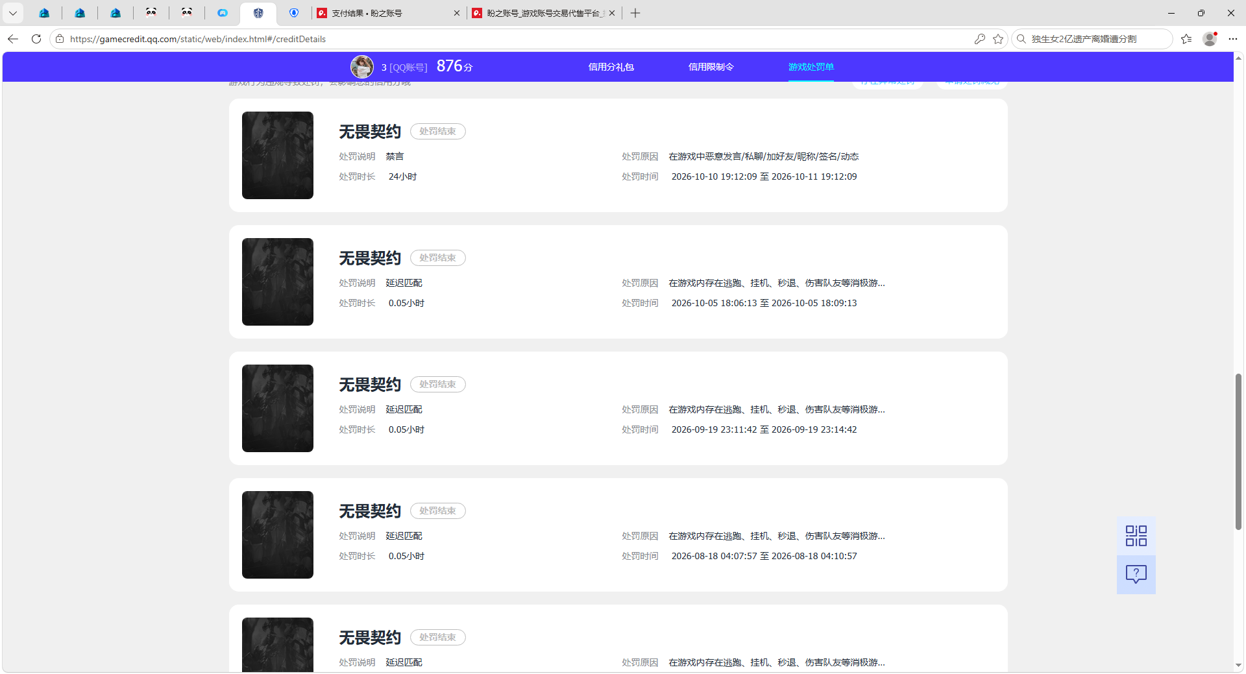1246x674 pixels.
Task: Click the 处罚结束 badge on the 禁言 card
Action: (x=438, y=131)
